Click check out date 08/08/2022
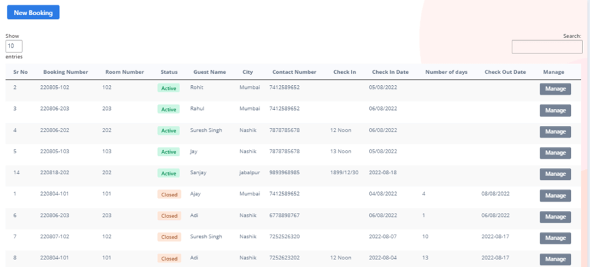This screenshot has height=267, width=590. pyautogui.click(x=496, y=194)
